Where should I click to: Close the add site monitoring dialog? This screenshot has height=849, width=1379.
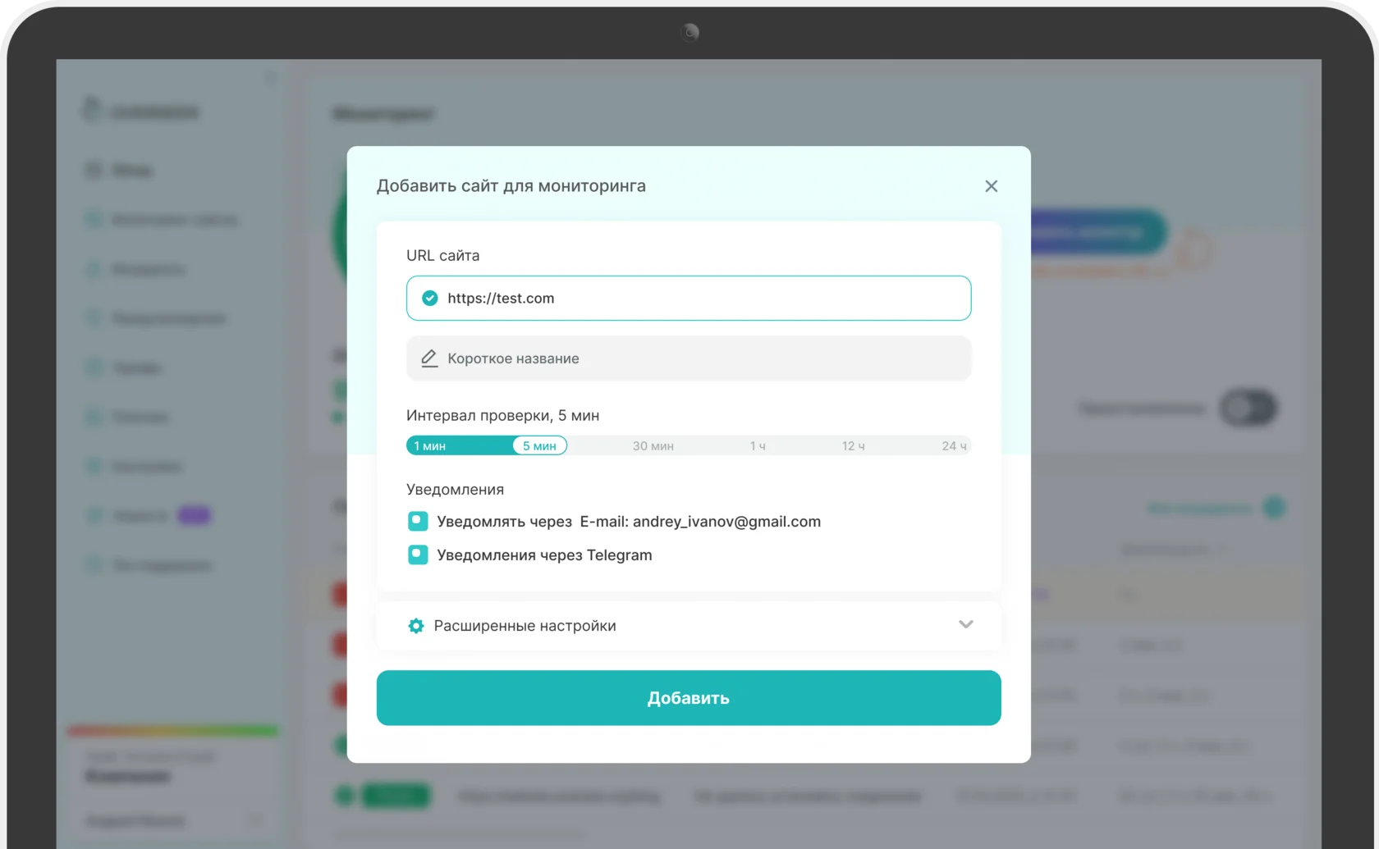(x=991, y=186)
